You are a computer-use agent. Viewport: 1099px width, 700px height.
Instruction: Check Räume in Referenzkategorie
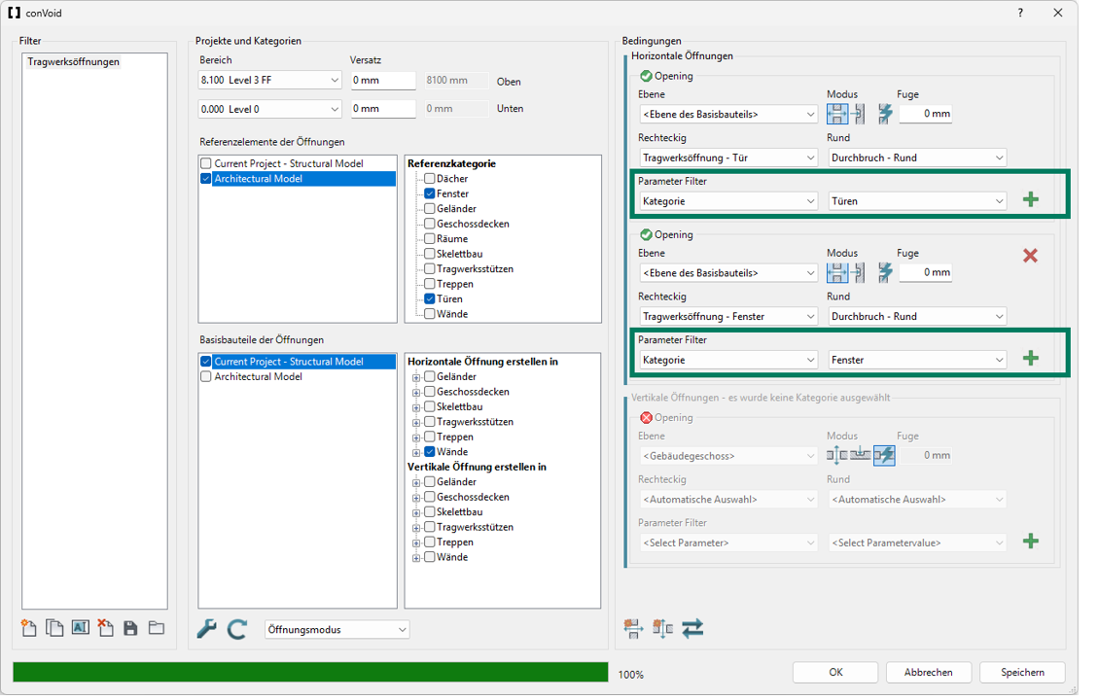(430, 239)
